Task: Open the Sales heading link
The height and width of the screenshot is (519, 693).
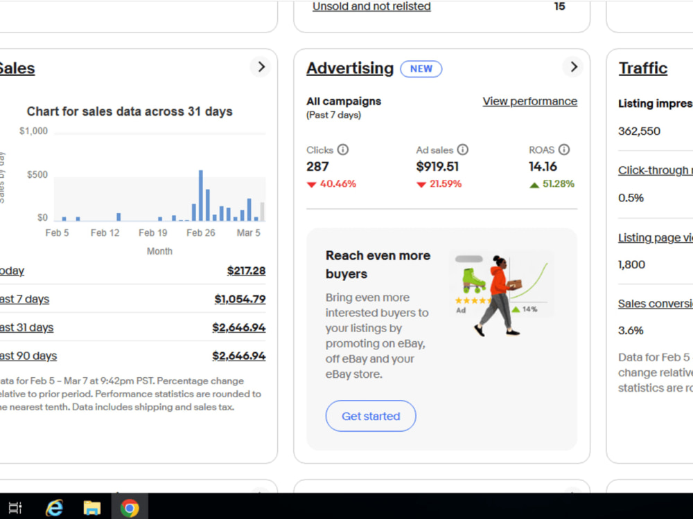Action: (17, 69)
